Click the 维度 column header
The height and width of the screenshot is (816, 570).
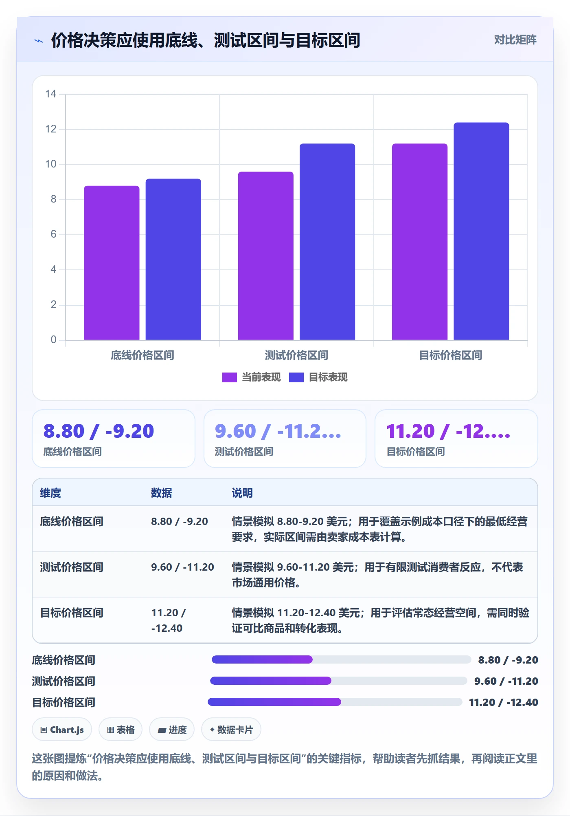point(50,493)
